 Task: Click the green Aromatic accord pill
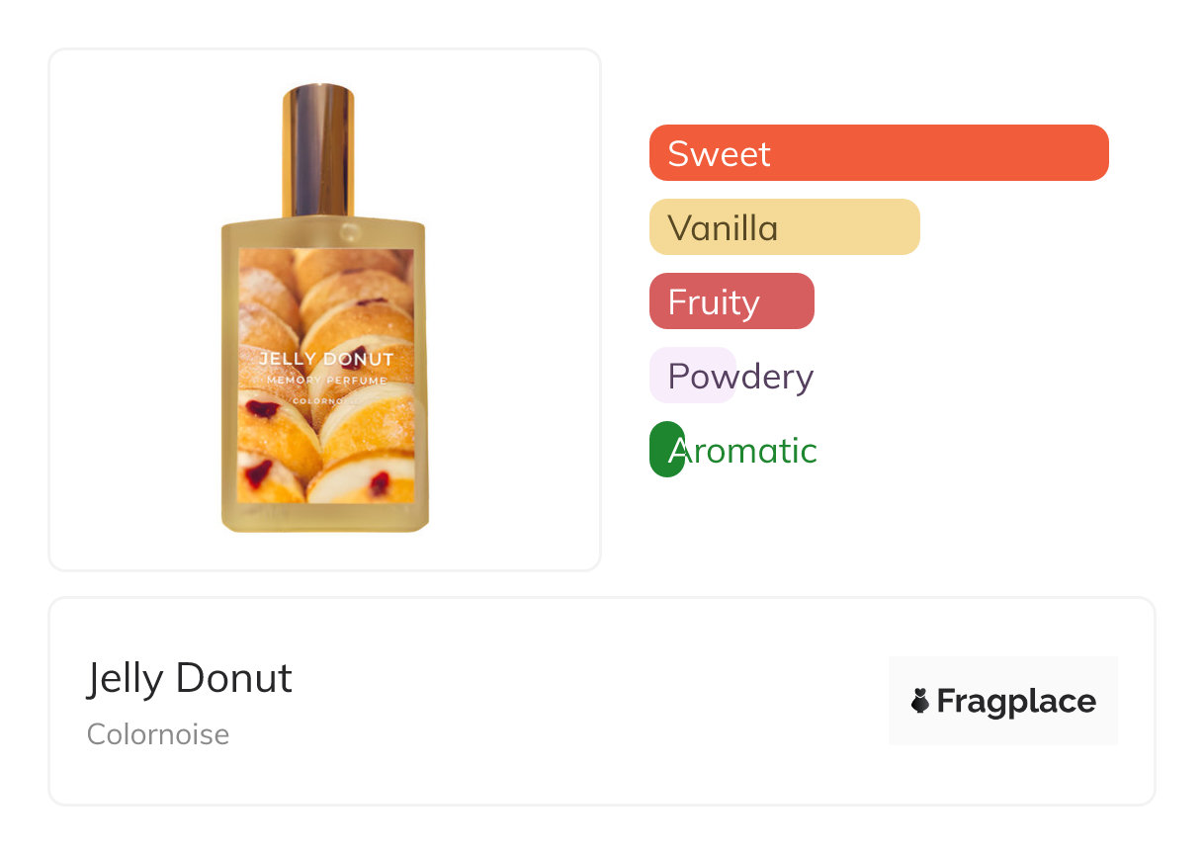tap(666, 450)
